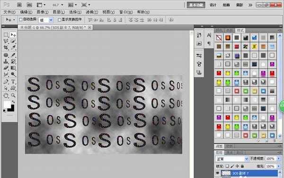Select the Spot Healing Brush tool
The width and height of the screenshot is (284, 178).
pos(6,55)
